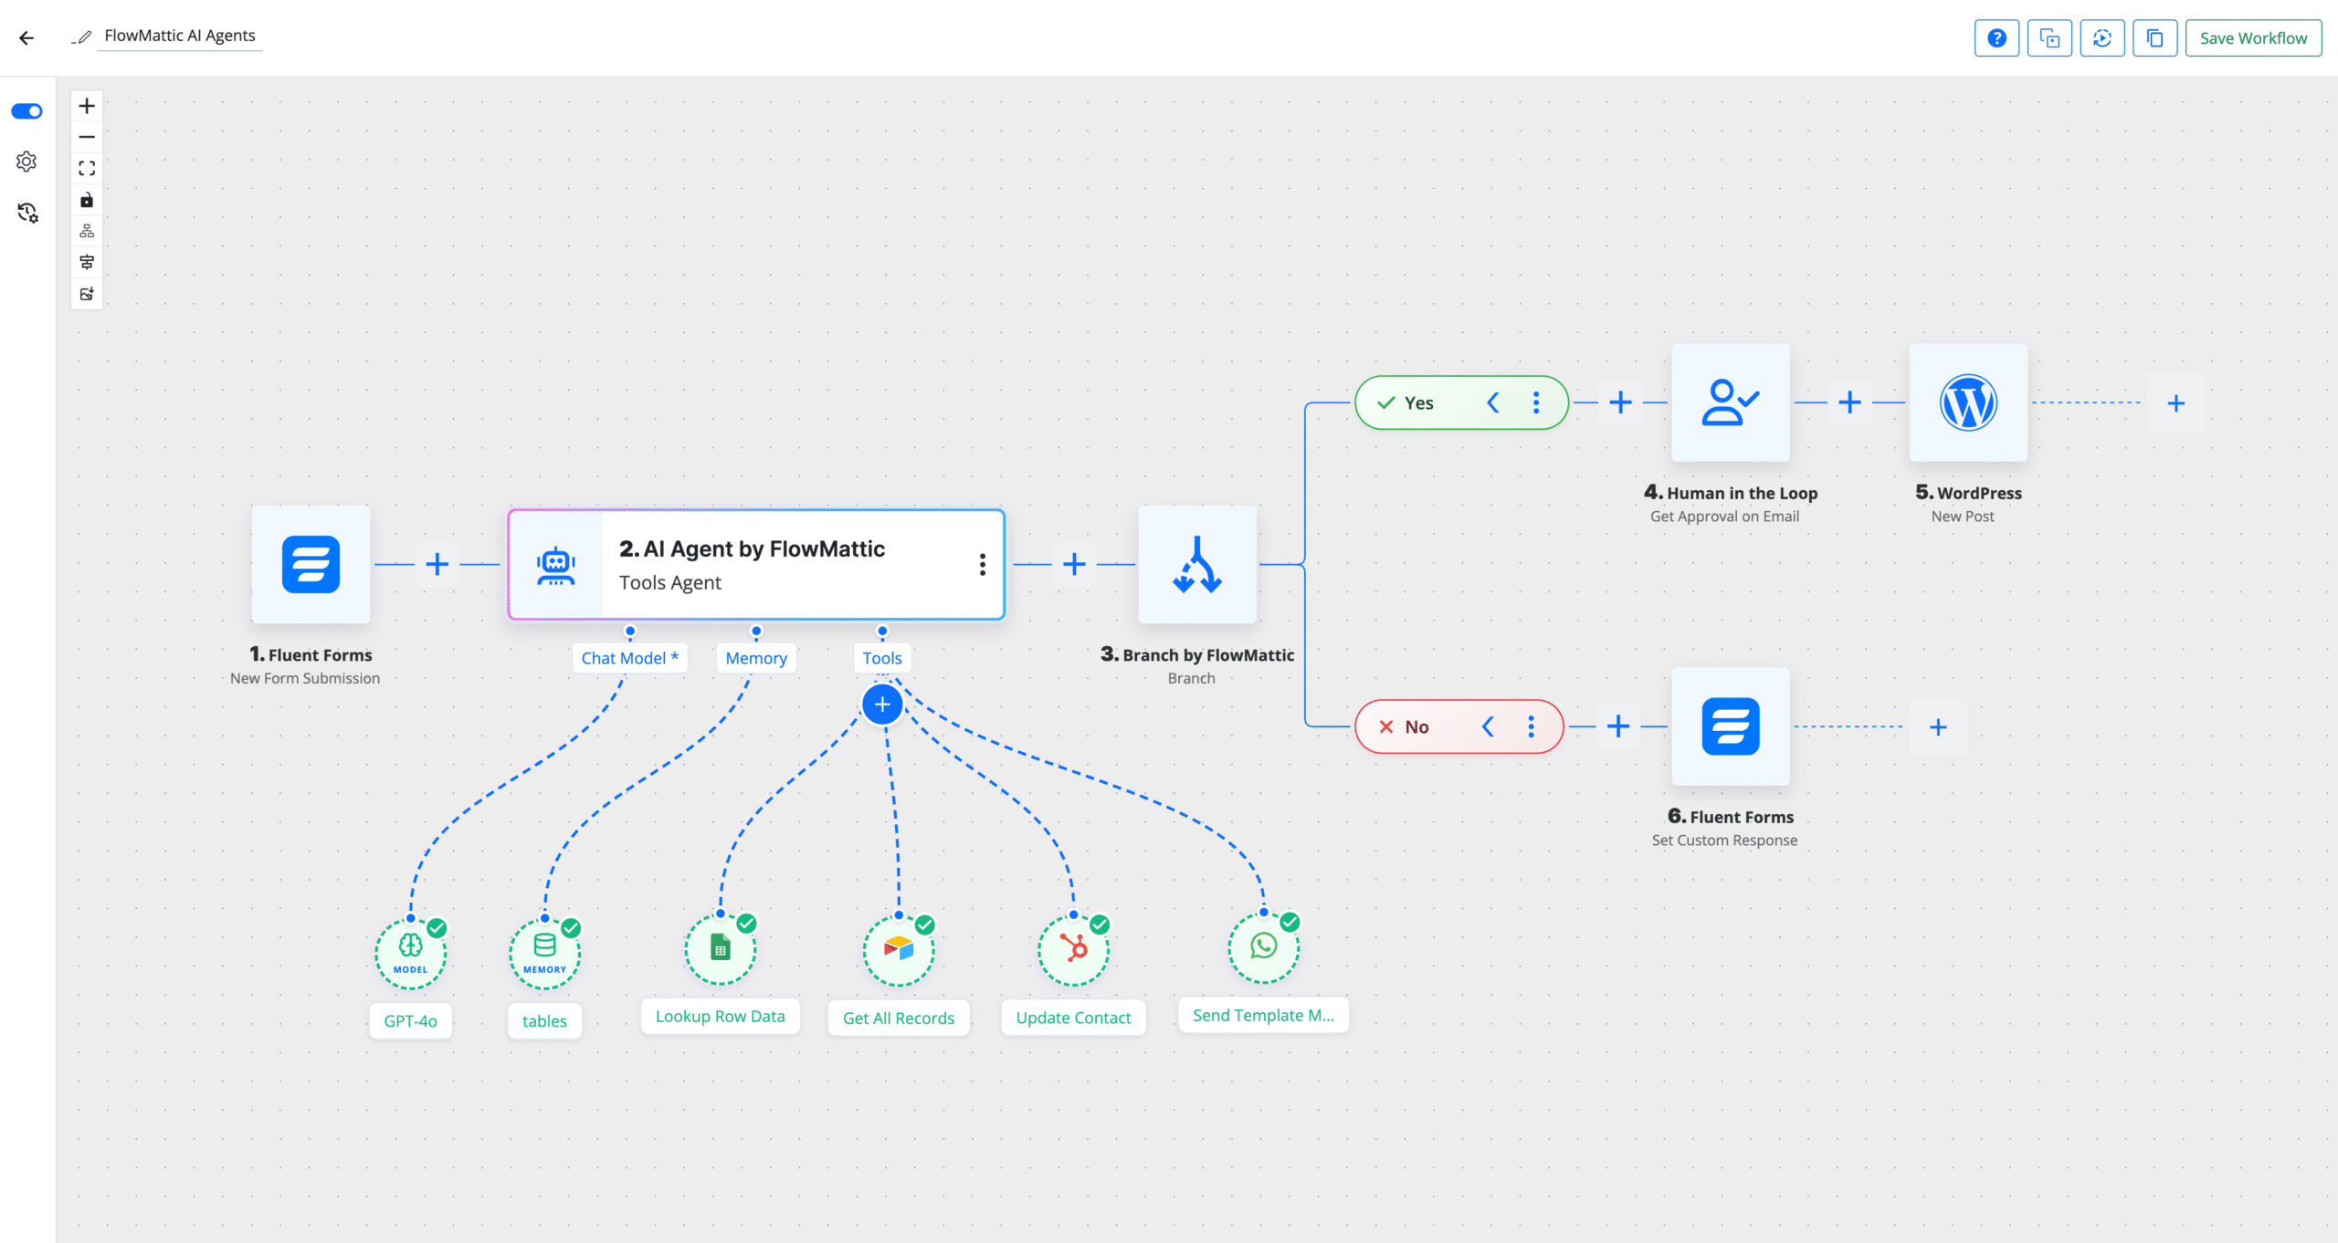Run a test of the workflow

coord(2101,37)
